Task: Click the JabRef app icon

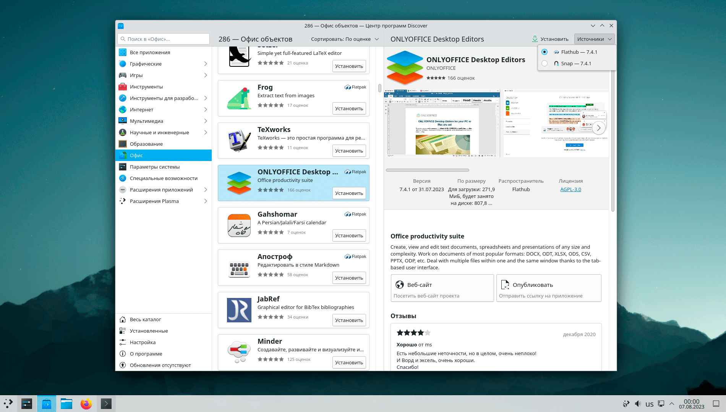Action: pos(239,310)
